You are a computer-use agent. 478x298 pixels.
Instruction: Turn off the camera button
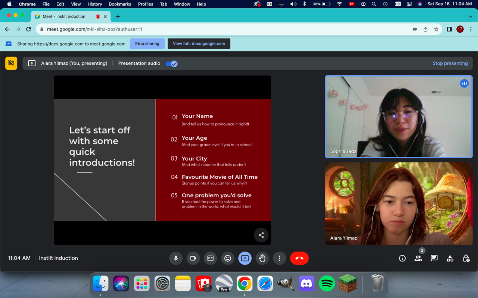(x=193, y=258)
